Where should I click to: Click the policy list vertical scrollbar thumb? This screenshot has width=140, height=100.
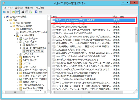136,35
